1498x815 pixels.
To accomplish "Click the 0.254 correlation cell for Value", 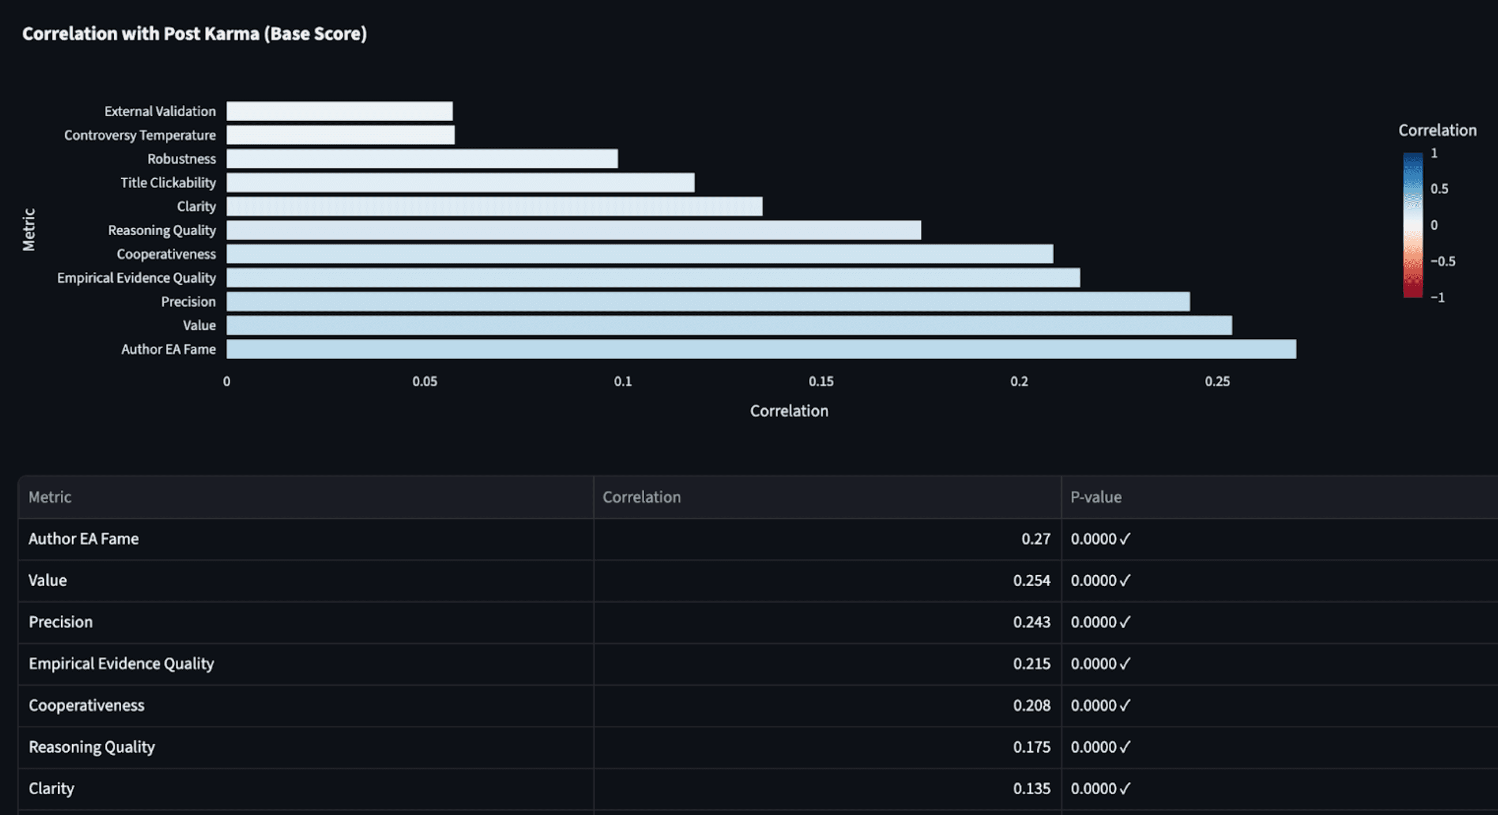I will [x=1031, y=581].
